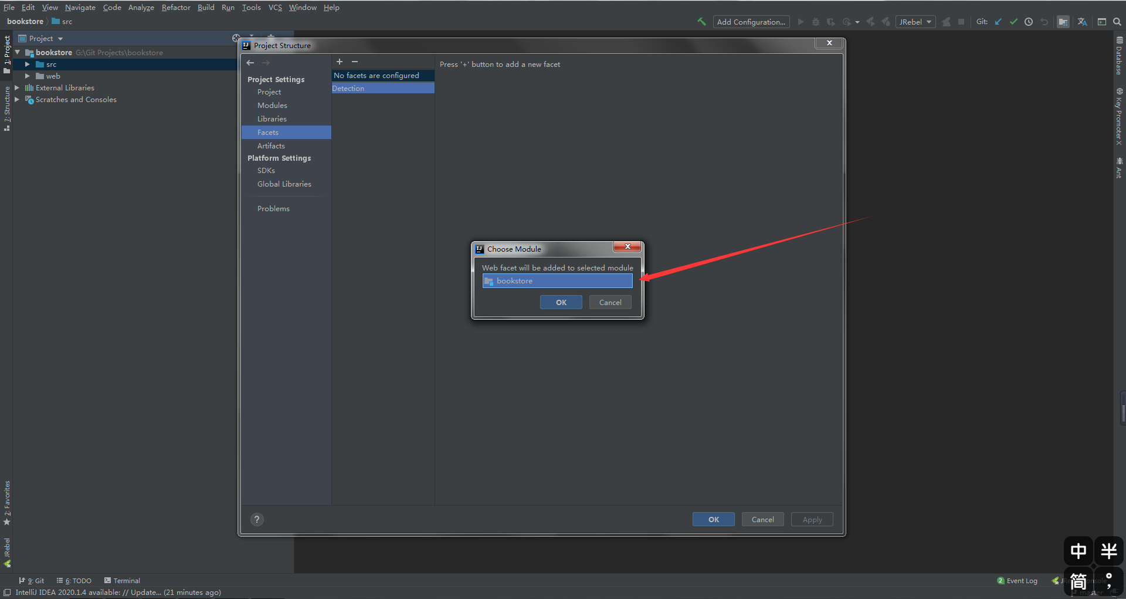The width and height of the screenshot is (1126, 599).
Task: Click the Search Everywhere magnifier icon
Action: pos(1117,22)
